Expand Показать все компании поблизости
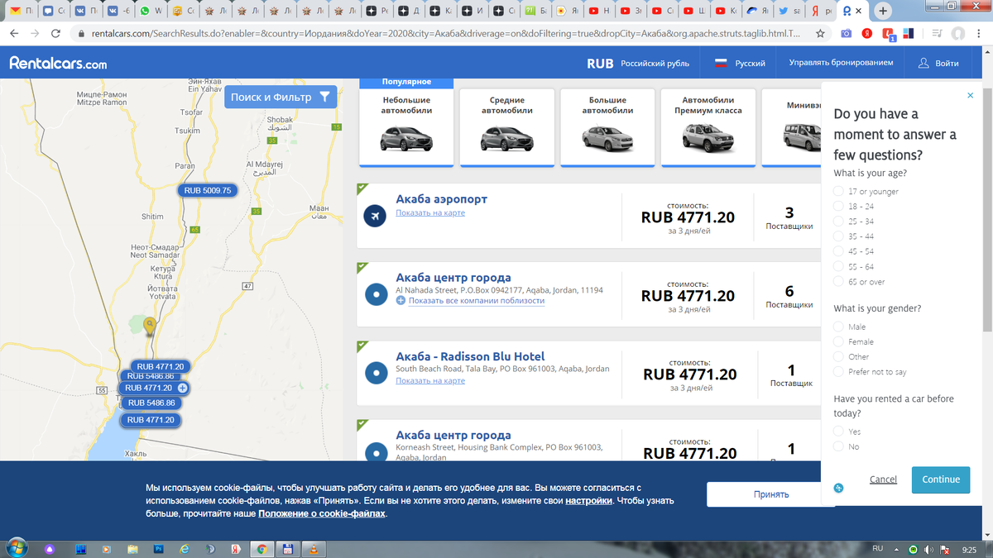Image resolution: width=993 pixels, height=558 pixels. tap(476, 301)
